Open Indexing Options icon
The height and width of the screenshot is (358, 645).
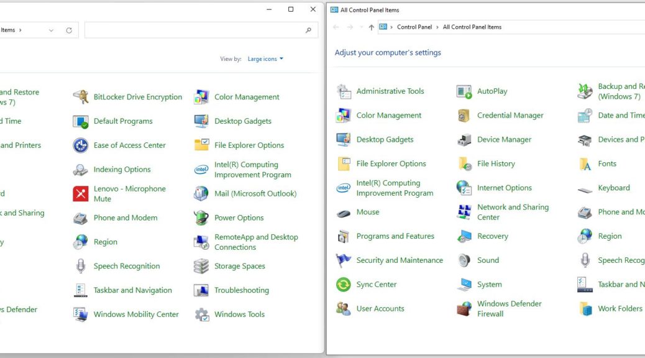pos(81,170)
